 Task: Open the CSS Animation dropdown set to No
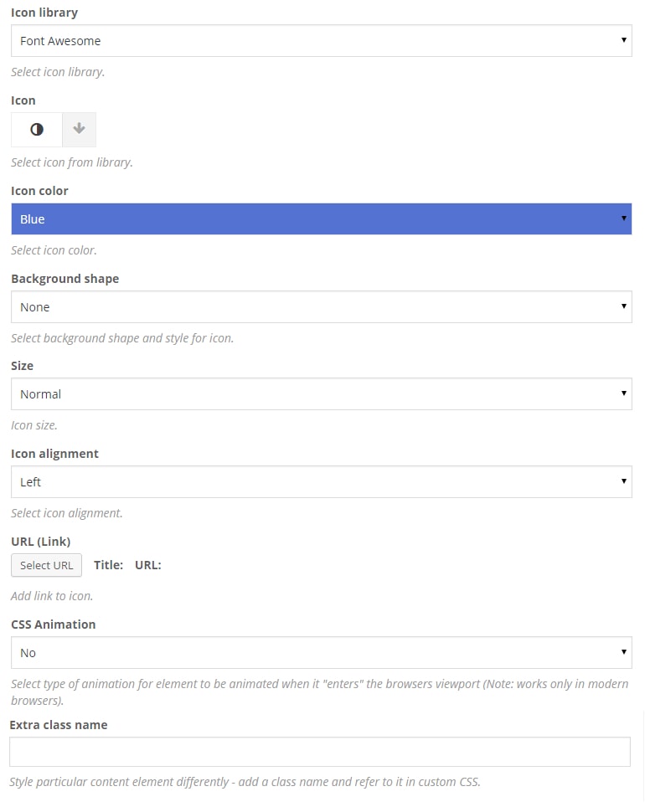[x=321, y=653]
